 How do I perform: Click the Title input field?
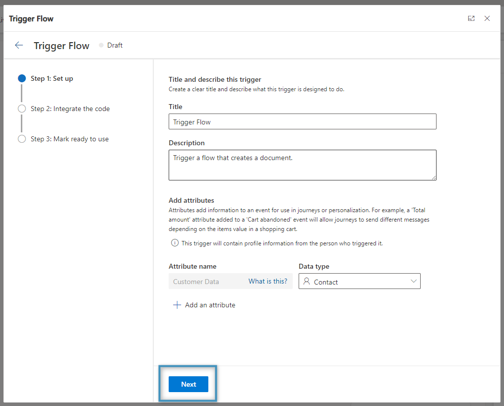(303, 121)
